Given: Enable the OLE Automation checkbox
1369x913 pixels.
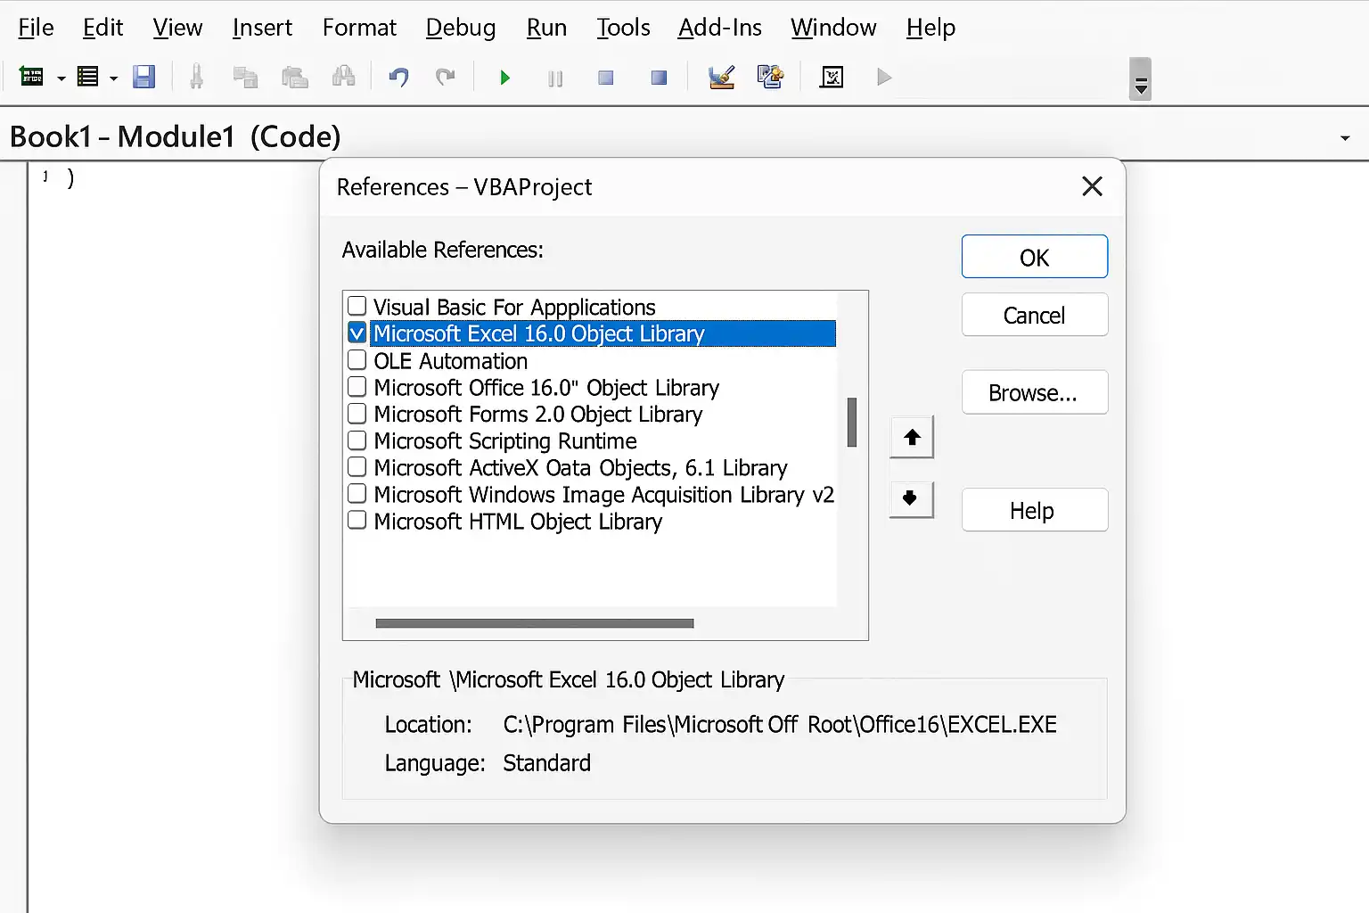Looking at the screenshot, I should click(357, 359).
